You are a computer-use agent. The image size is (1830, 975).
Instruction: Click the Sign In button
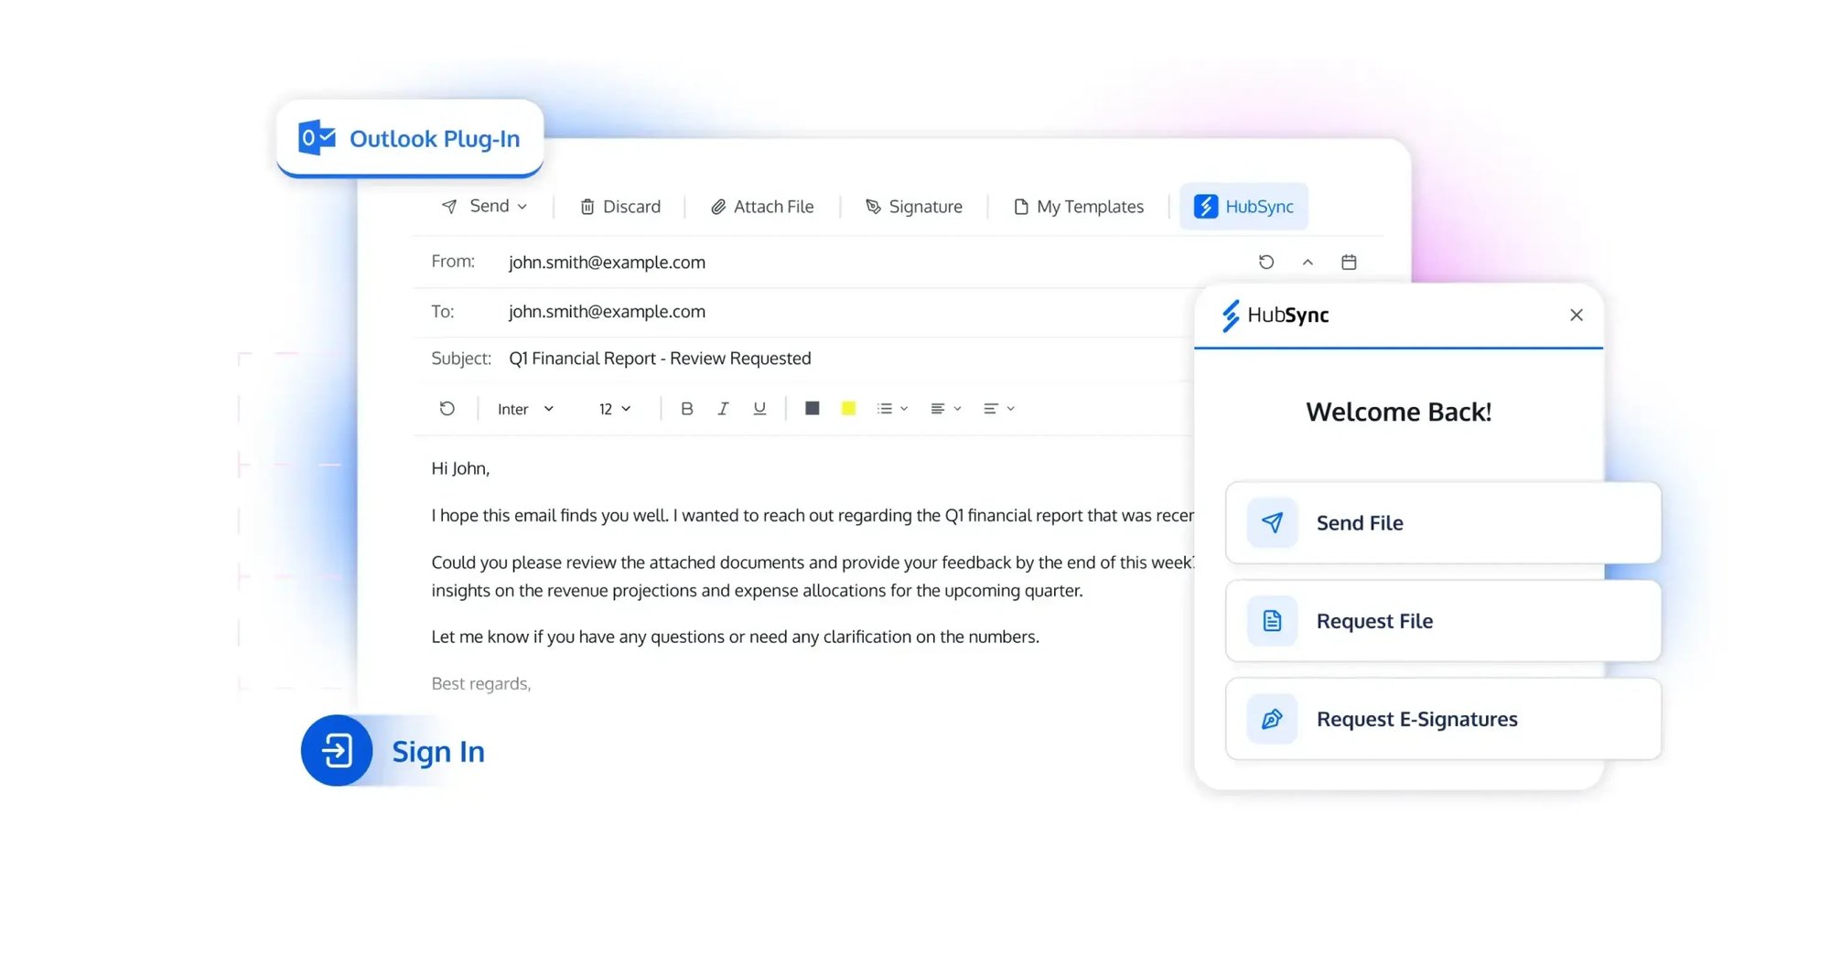[x=394, y=751]
